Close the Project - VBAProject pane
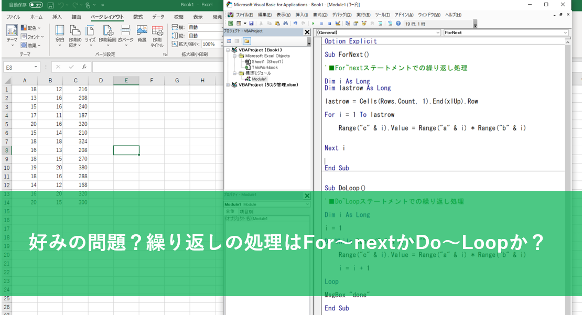This screenshot has height=315, width=582. click(307, 32)
